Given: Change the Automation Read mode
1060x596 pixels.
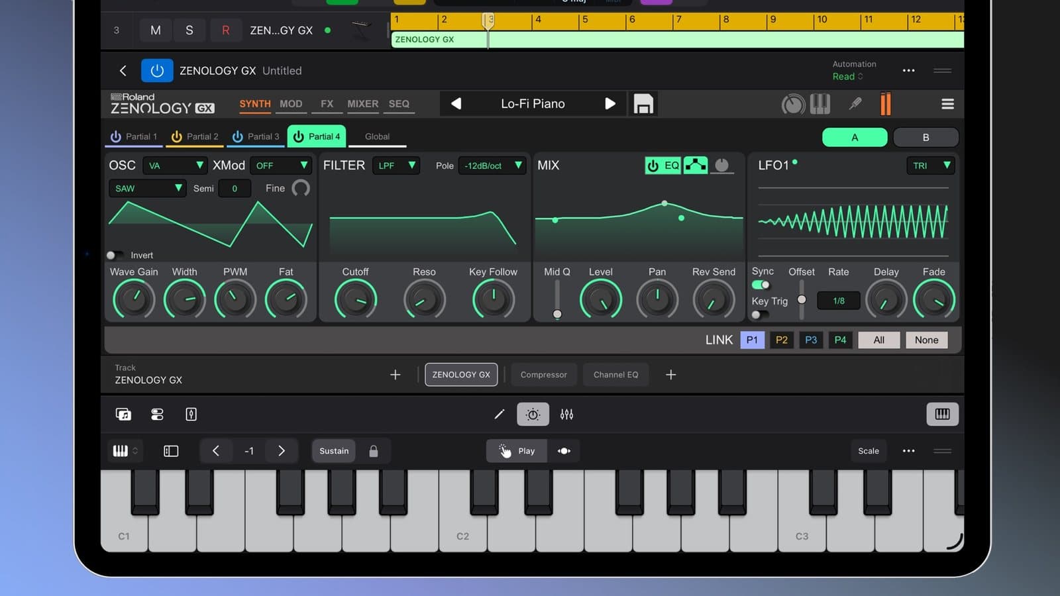Looking at the screenshot, I should click(847, 77).
